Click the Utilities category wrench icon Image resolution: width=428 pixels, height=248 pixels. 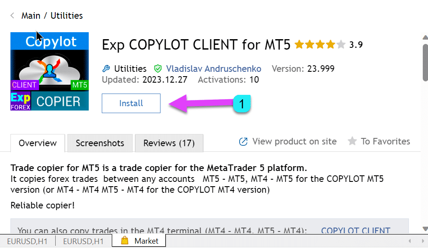pyautogui.click(x=106, y=69)
